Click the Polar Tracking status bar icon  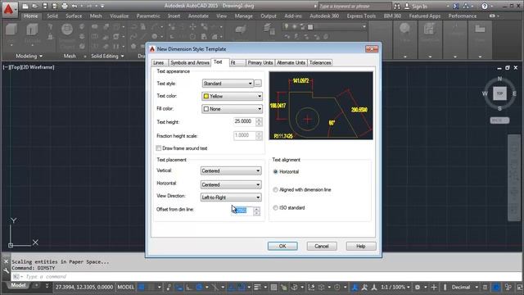pyautogui.click(x=199, y=287)
